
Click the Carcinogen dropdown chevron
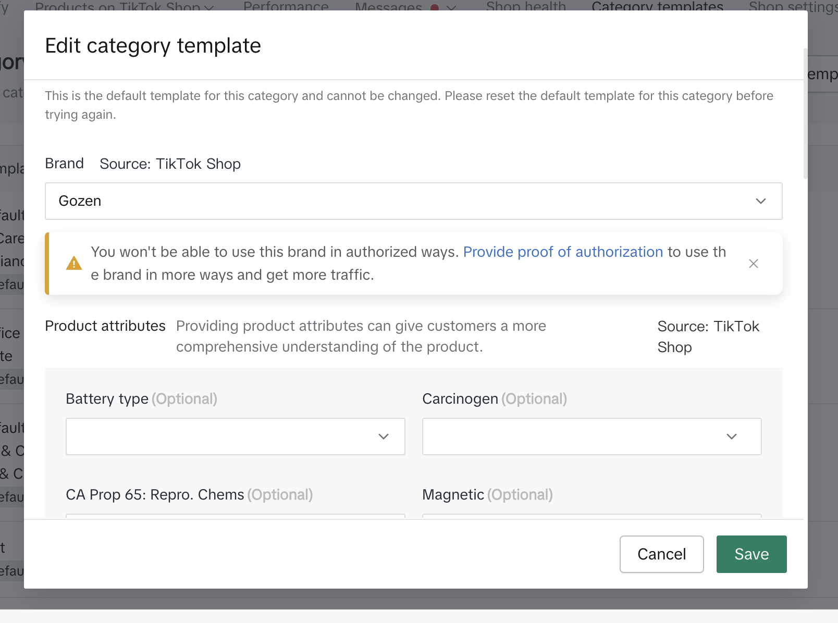(731, 437)
